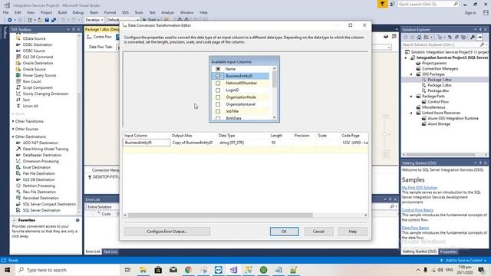The image size is (491, 276).
Task: Select Data Mining Model Training item
Action: click(45, 149)
